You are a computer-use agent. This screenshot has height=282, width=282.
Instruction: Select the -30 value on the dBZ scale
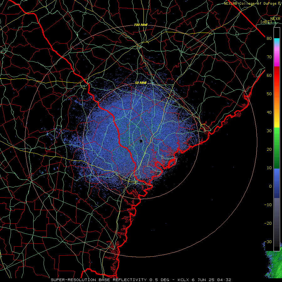268,242
